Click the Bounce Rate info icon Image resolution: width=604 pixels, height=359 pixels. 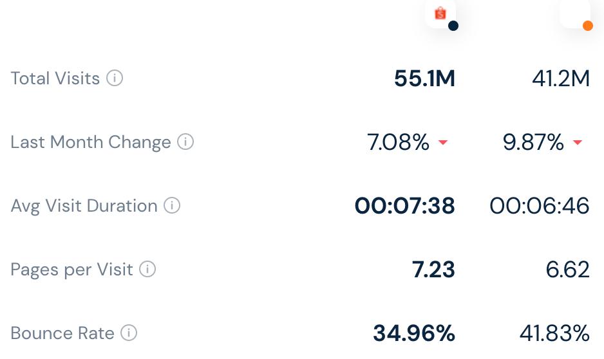pos(129,333)
